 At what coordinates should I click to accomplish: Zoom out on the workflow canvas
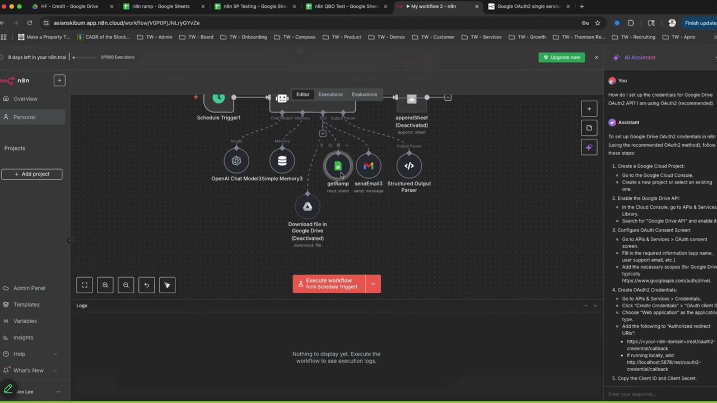[126, 285]
